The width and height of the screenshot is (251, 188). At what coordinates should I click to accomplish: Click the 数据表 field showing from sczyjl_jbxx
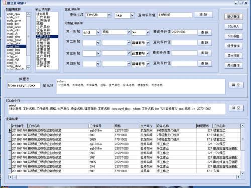pos(24,85)
